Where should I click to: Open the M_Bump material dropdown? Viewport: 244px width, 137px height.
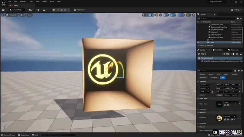click(x=230, y=116)
